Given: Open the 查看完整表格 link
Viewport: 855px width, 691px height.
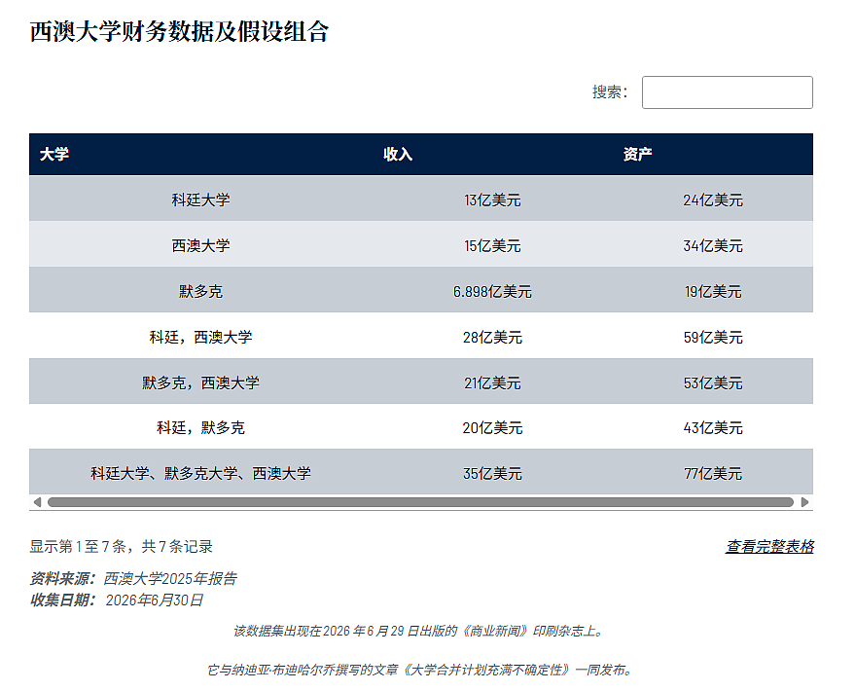Looking at the screenshot, I should (x=769, y=546).
